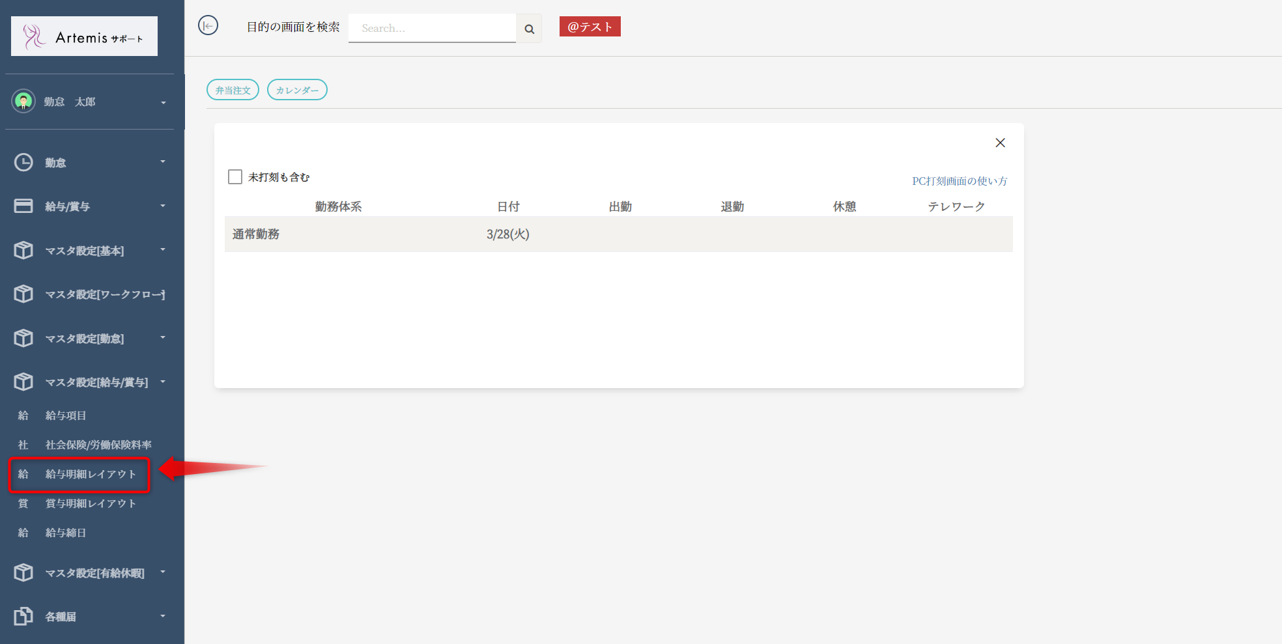Expand the 勤怠 太郎 user dropdown
1282x644 pixels.
[x=163, y=102]
